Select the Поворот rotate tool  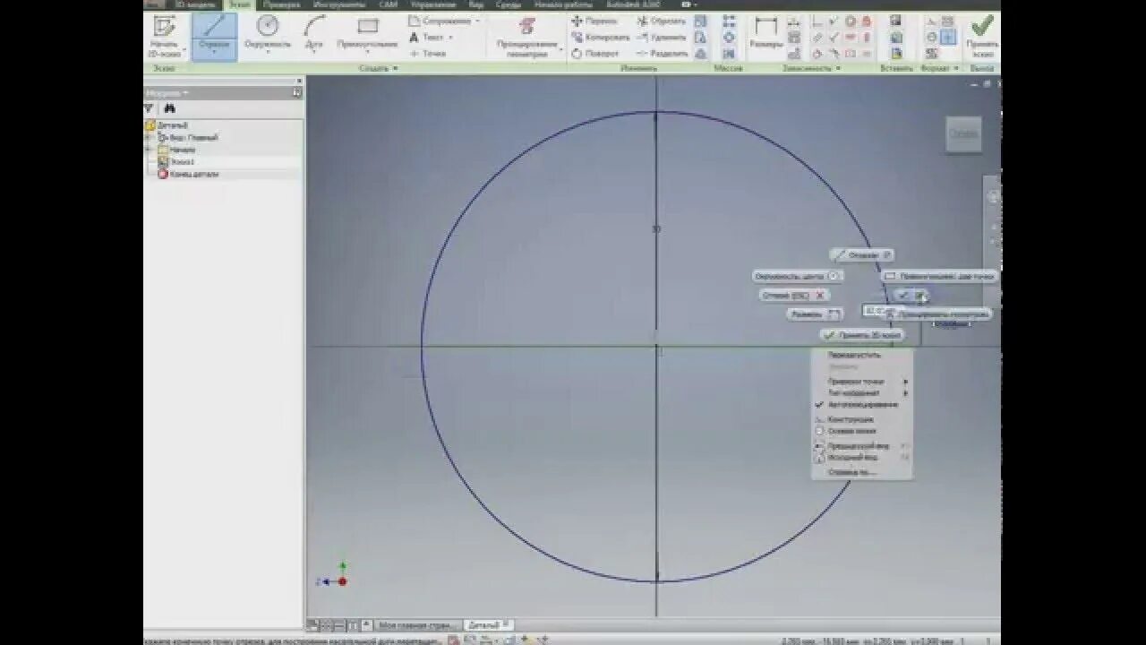[594, 53]
